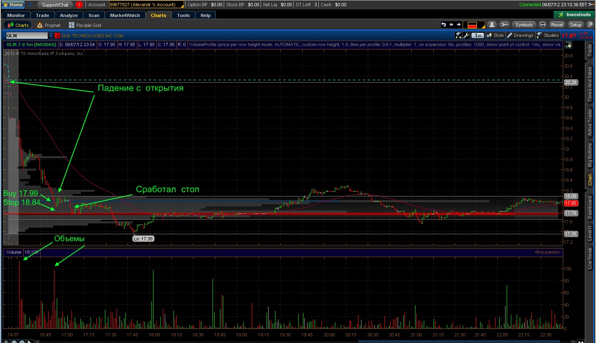
Task: Open Support/Chat
Action: coord(55,5)
